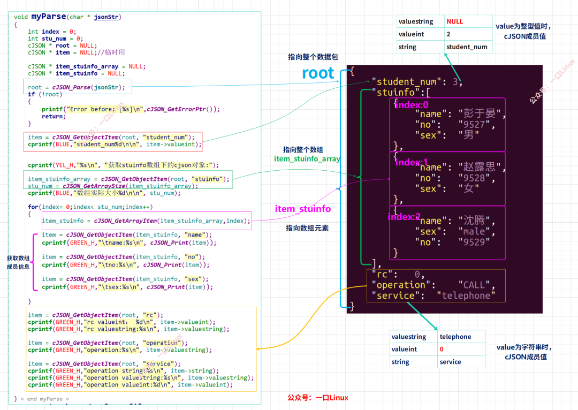
Task: Click the cprintf(YEL_H,...) line
Action: tap(123, 165)
